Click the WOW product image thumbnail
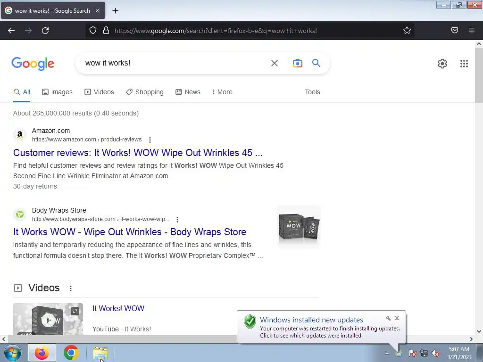Viewport: 483px width, 362px height. point(299,227)
